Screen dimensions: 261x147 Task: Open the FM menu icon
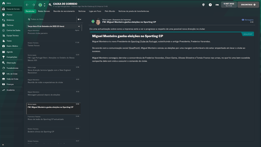click(217, 5)
